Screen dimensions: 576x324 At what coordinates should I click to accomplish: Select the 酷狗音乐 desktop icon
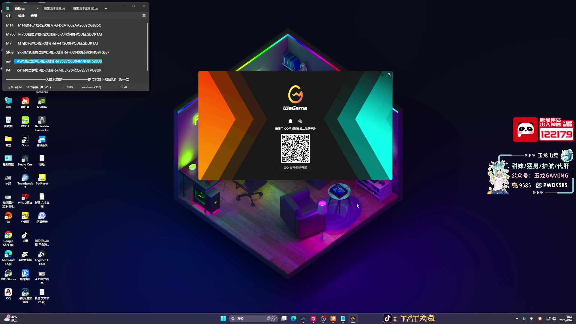25,275
